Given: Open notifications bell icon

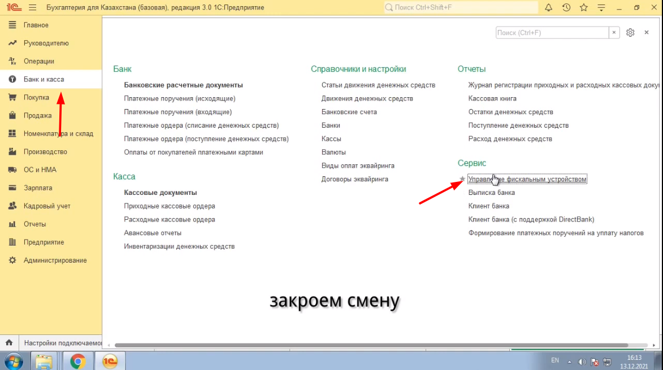Looking at the screenshot, I should point(548,7).
